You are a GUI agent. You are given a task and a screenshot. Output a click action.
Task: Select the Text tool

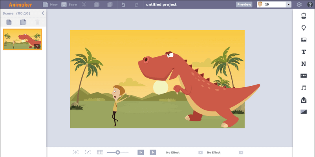coord(303,52)
